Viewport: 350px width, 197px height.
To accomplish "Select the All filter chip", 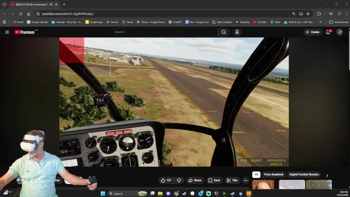I will [x=256, y=174].
